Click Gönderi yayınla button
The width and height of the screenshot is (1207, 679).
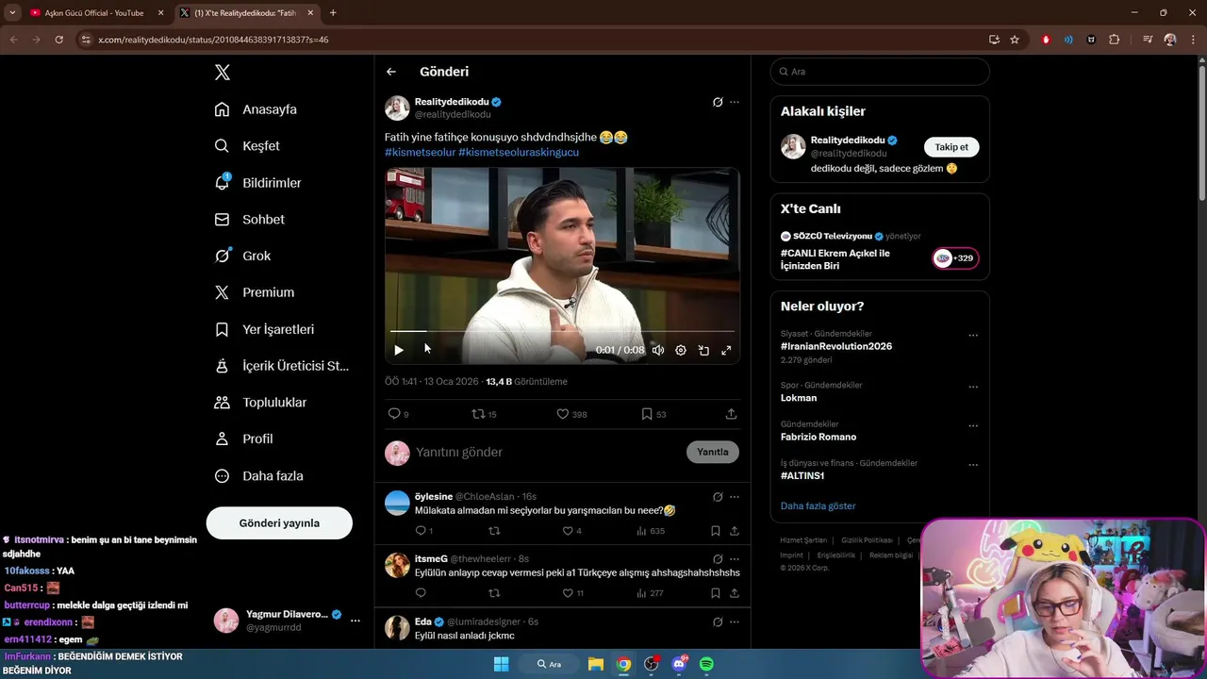coord(279,522)
